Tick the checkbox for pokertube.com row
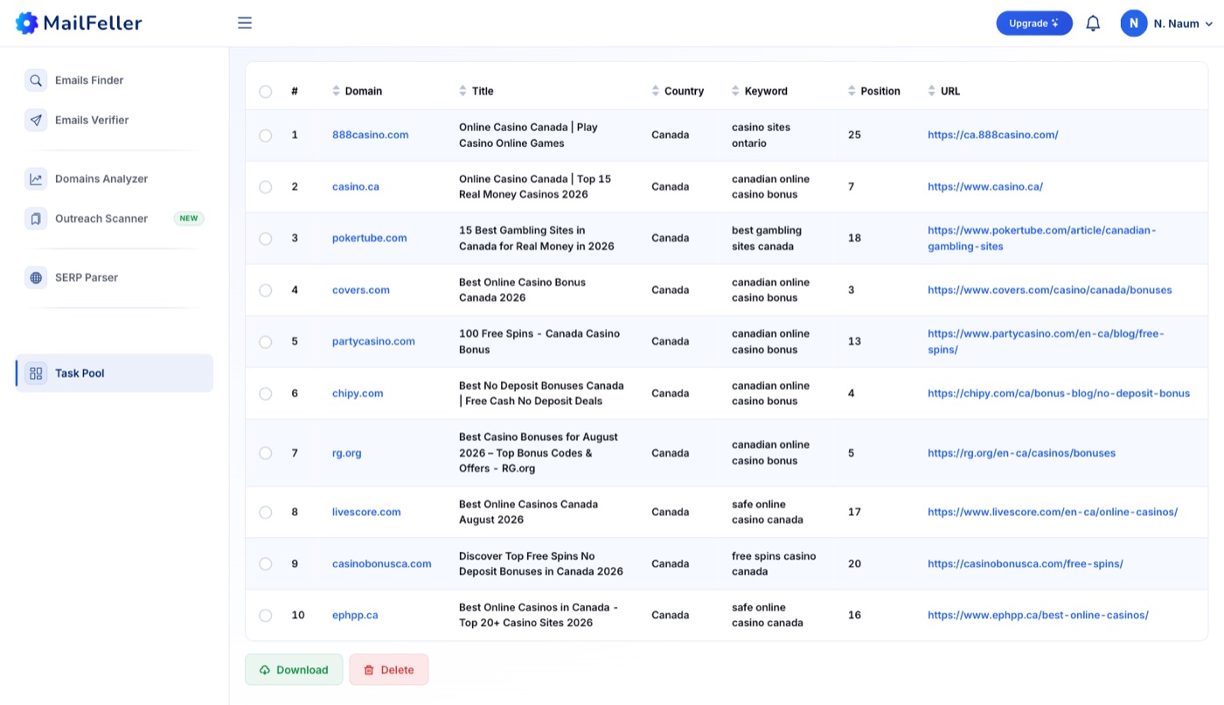The image size is (1224, 705). click(x=266, y=239)
